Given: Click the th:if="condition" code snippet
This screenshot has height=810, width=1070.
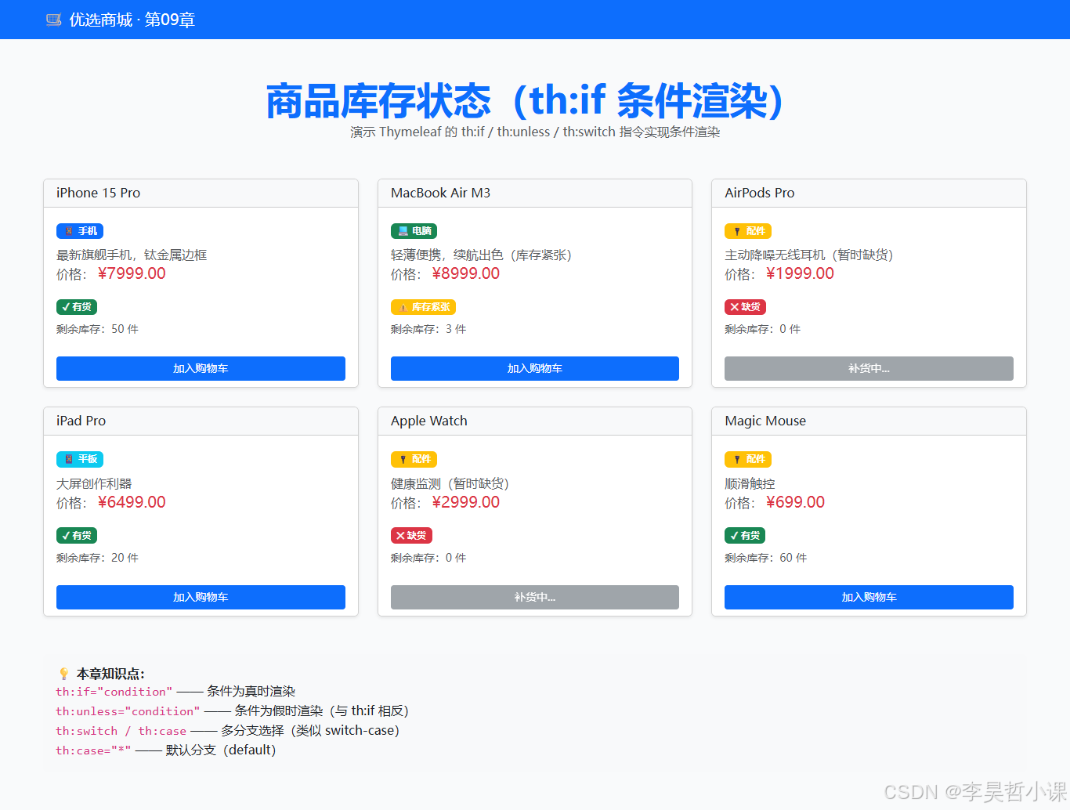Looking at the screenshot, I should (114, 692).
